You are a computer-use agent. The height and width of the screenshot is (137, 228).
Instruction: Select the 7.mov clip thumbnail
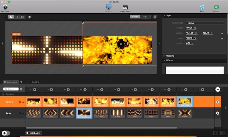click(x=134, y=113)
